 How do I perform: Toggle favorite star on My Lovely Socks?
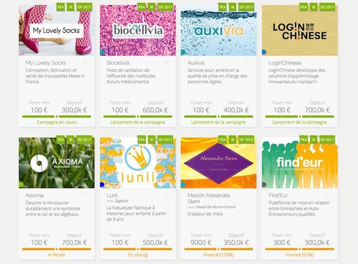pyautogui.click(x=85, y=62)
